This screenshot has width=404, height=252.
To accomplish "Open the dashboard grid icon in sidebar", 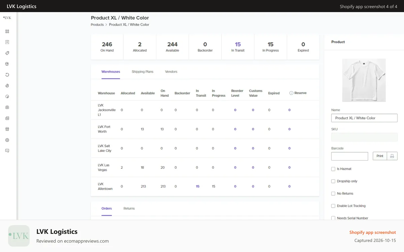I will tap(7, 31).
